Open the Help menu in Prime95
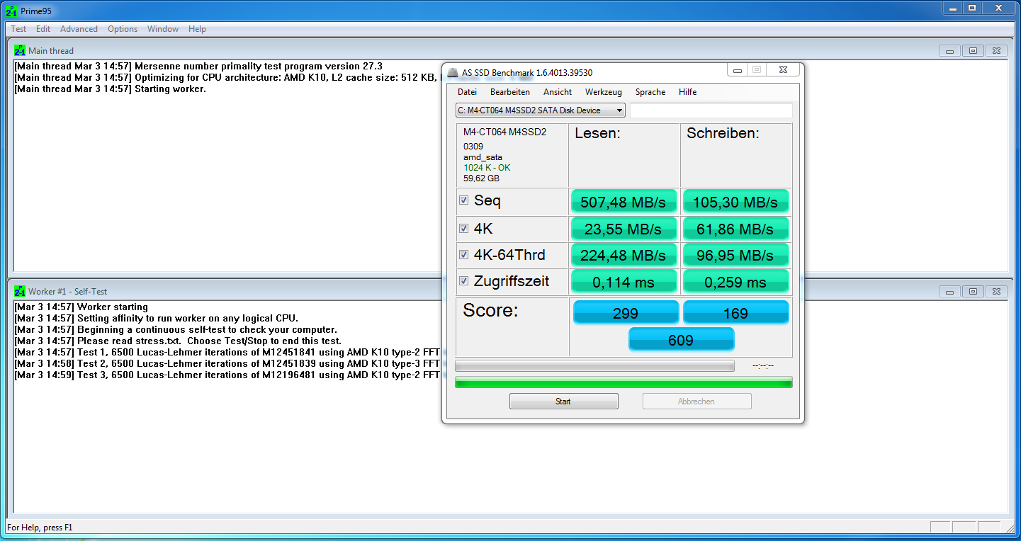The image size is (1021, 541). [x=198, y=29]
